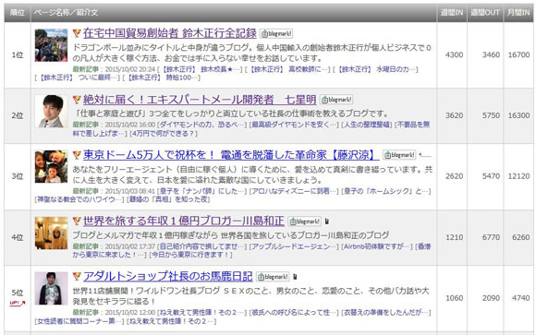Open the article link 神聖なる教会でのハワイウ…
Image resolution: width=536 pixels, height=335 pixels.
[x=79, y=199]
